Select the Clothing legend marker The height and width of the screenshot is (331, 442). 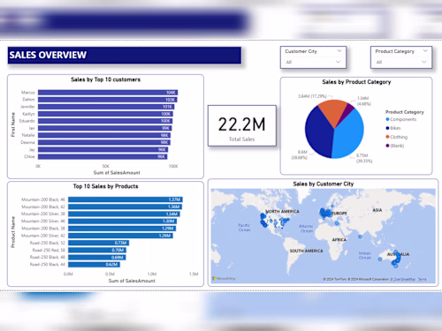[x=387, y=137]
